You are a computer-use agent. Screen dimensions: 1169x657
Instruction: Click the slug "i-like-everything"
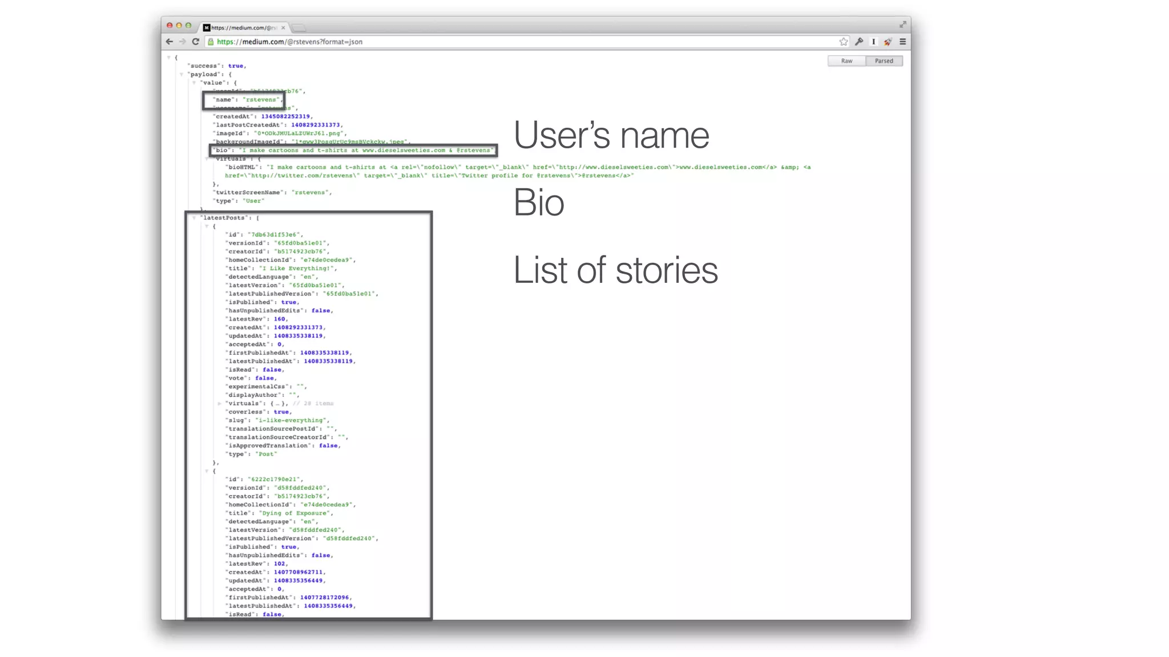[291, 420]
